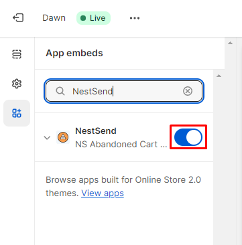The width and height of the screenshot is (242, 245).
Task: Open Theme settings gear icon
Action: pyautogui.click(x=17, y=84)
